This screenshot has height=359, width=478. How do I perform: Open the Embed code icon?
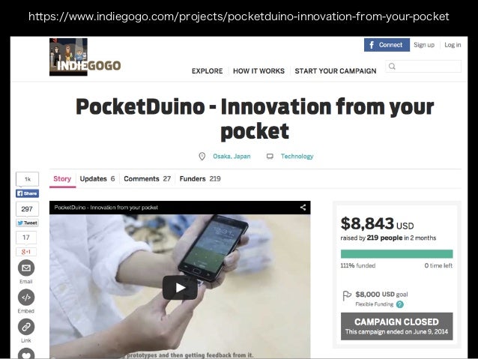(26, 298)
